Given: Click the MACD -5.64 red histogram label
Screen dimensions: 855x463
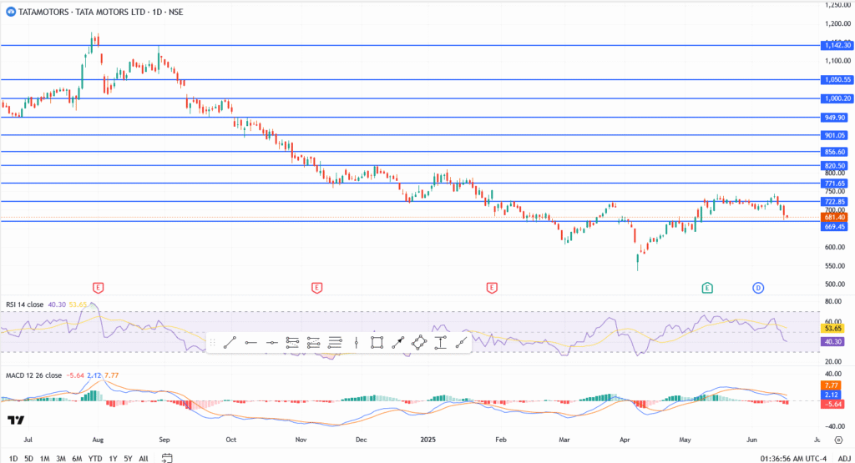Looking at the screenshot, I should click(x=832, y=404).
